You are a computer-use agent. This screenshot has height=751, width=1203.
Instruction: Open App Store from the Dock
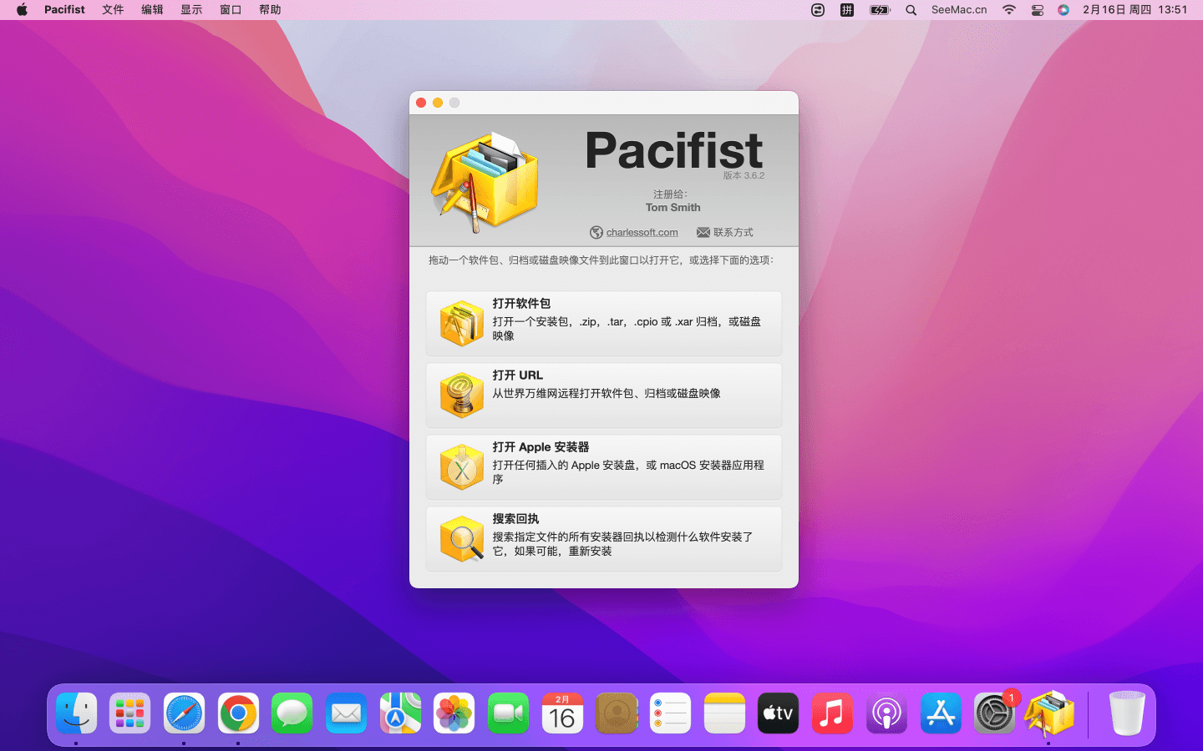pos(941,713)
